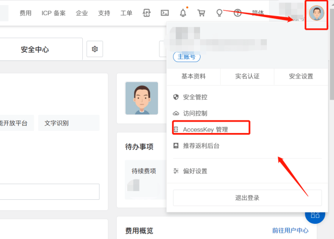334x239 pixels.
Task: Launch the Cloud Shell terminal icon
Action: coord(165,13)
